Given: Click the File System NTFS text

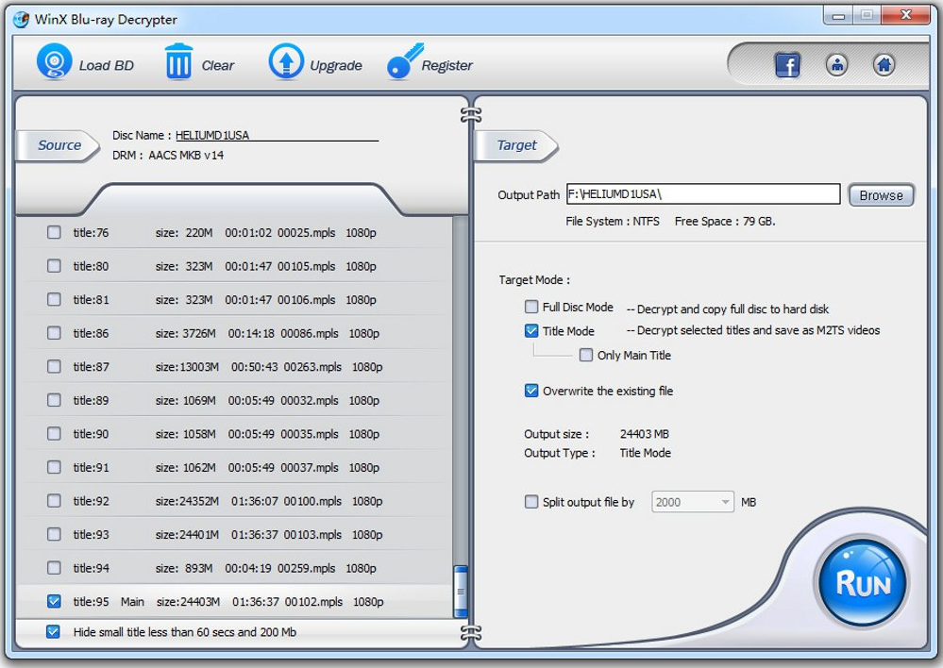Looking at the screenshot, I should tap(613, 222).
